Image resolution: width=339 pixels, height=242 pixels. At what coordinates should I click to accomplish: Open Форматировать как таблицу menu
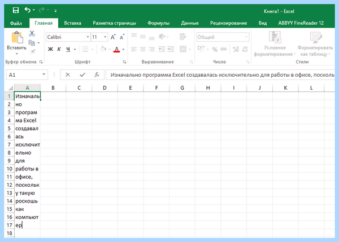tap(315, 44)
